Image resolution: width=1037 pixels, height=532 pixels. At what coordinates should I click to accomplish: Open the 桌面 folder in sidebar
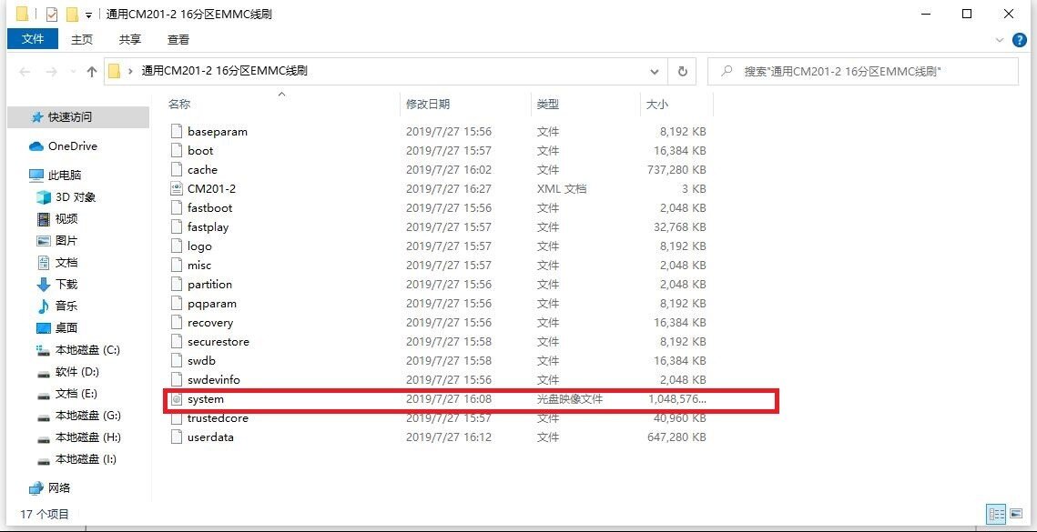click(x=66, y=327)
